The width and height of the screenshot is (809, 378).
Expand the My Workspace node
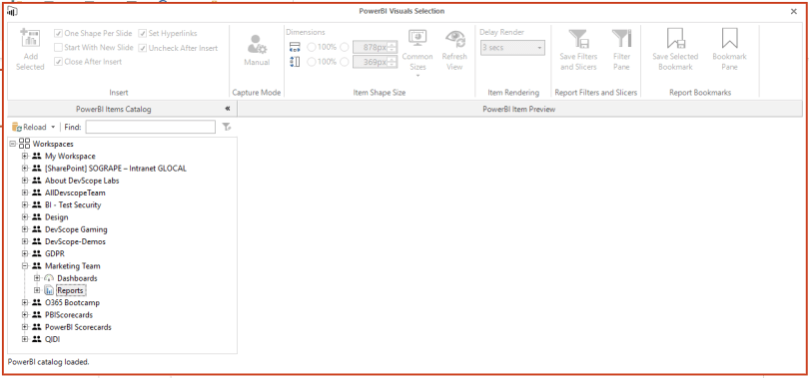(24, 156)
